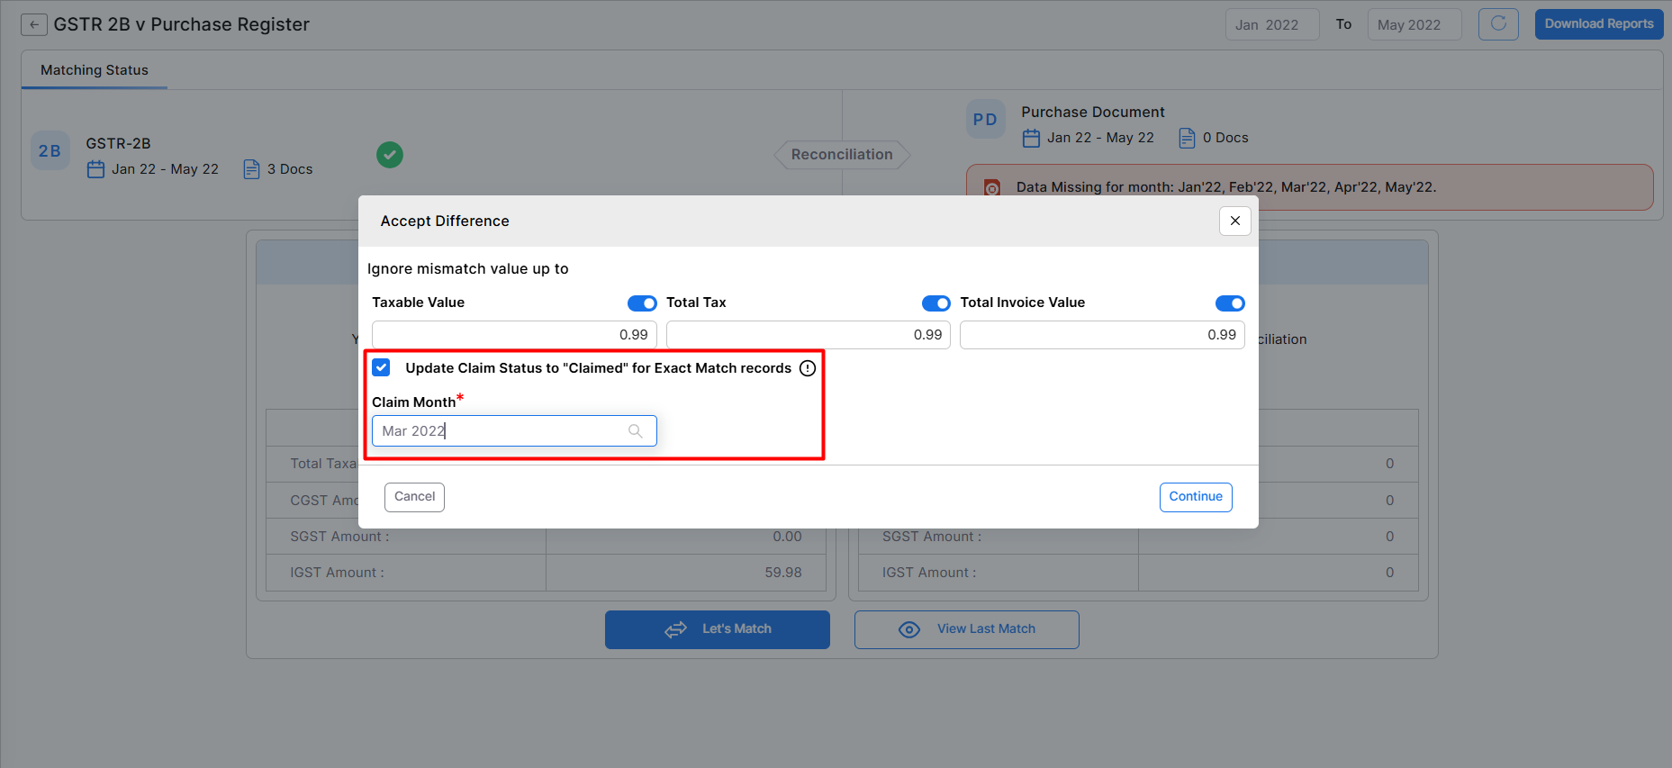Click the left IGST Amount label
The image size is (1672, 768).
pyautogui.click(x=337, y=573)
